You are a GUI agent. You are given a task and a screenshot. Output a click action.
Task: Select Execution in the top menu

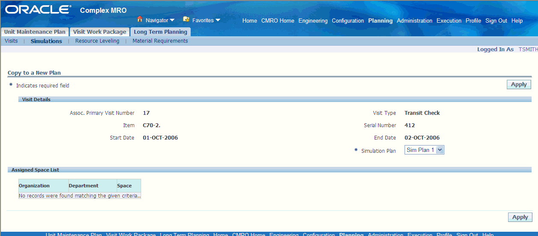coord(449,20)
